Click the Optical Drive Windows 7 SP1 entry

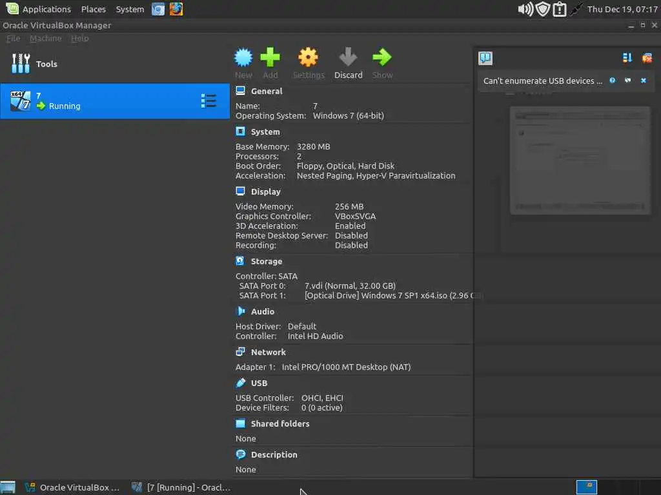point(393,295)
